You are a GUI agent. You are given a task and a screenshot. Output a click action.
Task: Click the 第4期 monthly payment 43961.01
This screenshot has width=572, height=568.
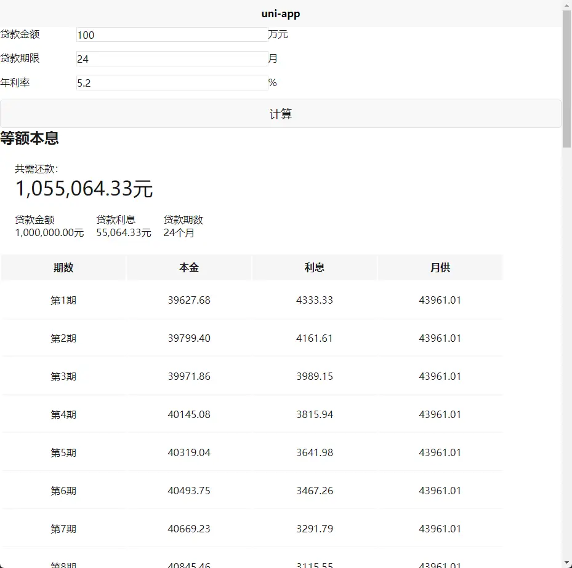pos(440,415)
